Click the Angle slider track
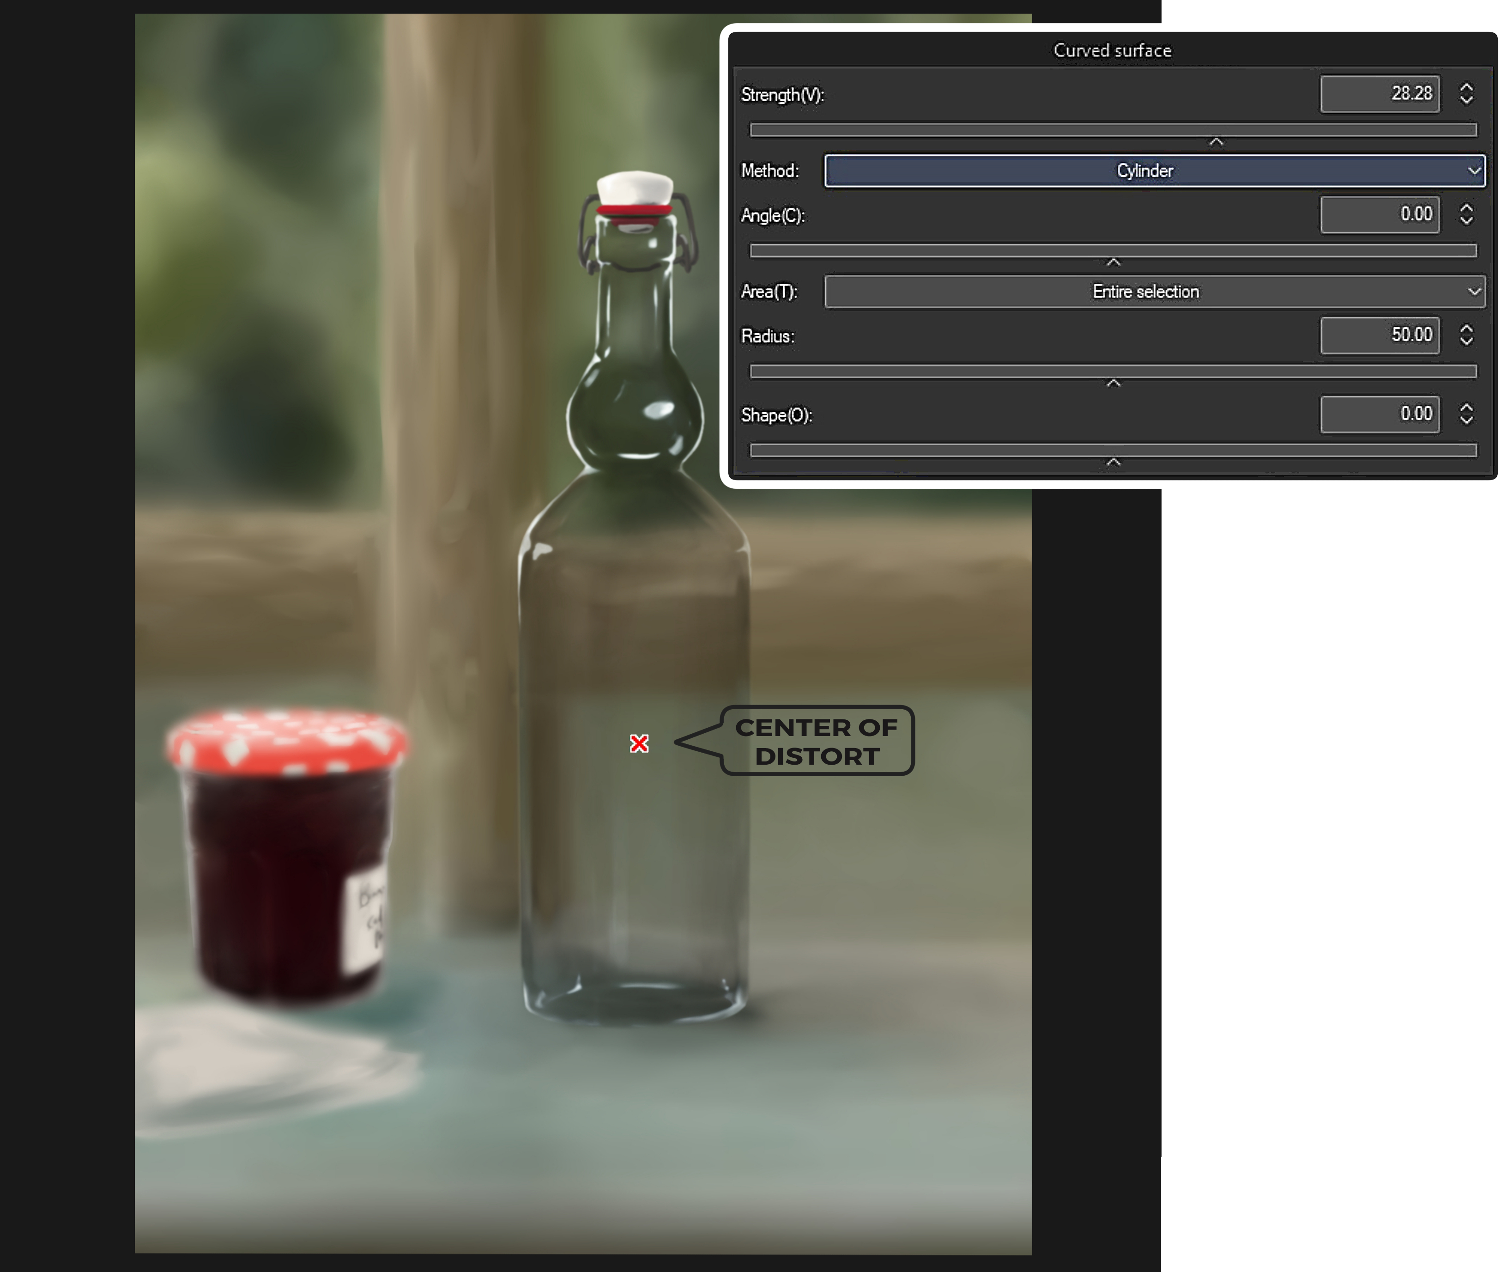The image size is (1501, 1272). click(1113, 250)
